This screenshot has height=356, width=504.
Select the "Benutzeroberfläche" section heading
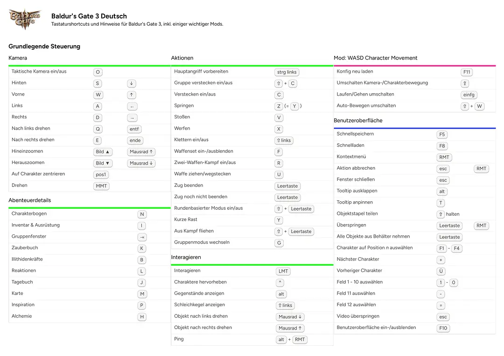coord(358,120)
